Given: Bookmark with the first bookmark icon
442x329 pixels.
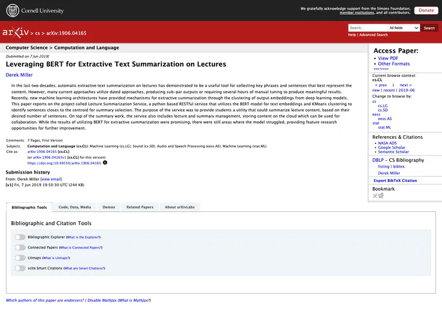Looking at the screenshot, I should point(375,195).
